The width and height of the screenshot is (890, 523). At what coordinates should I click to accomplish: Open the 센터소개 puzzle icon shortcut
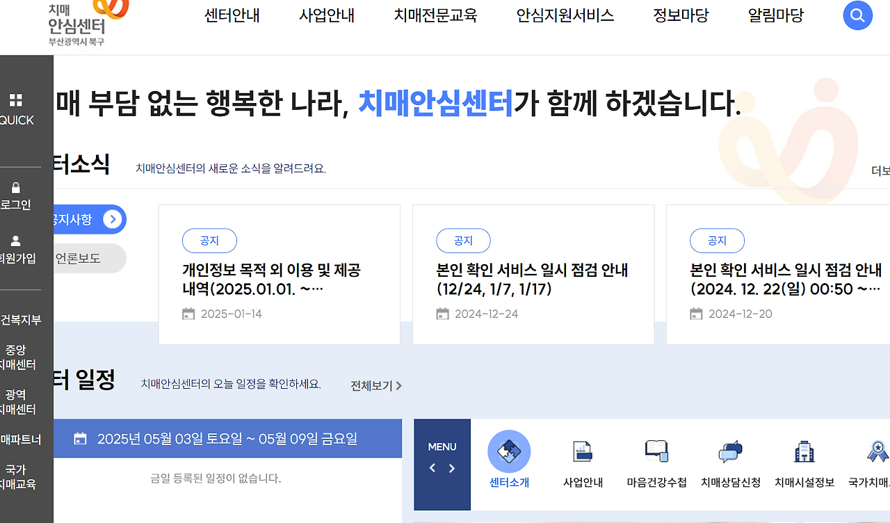click(x=509, y=451)
